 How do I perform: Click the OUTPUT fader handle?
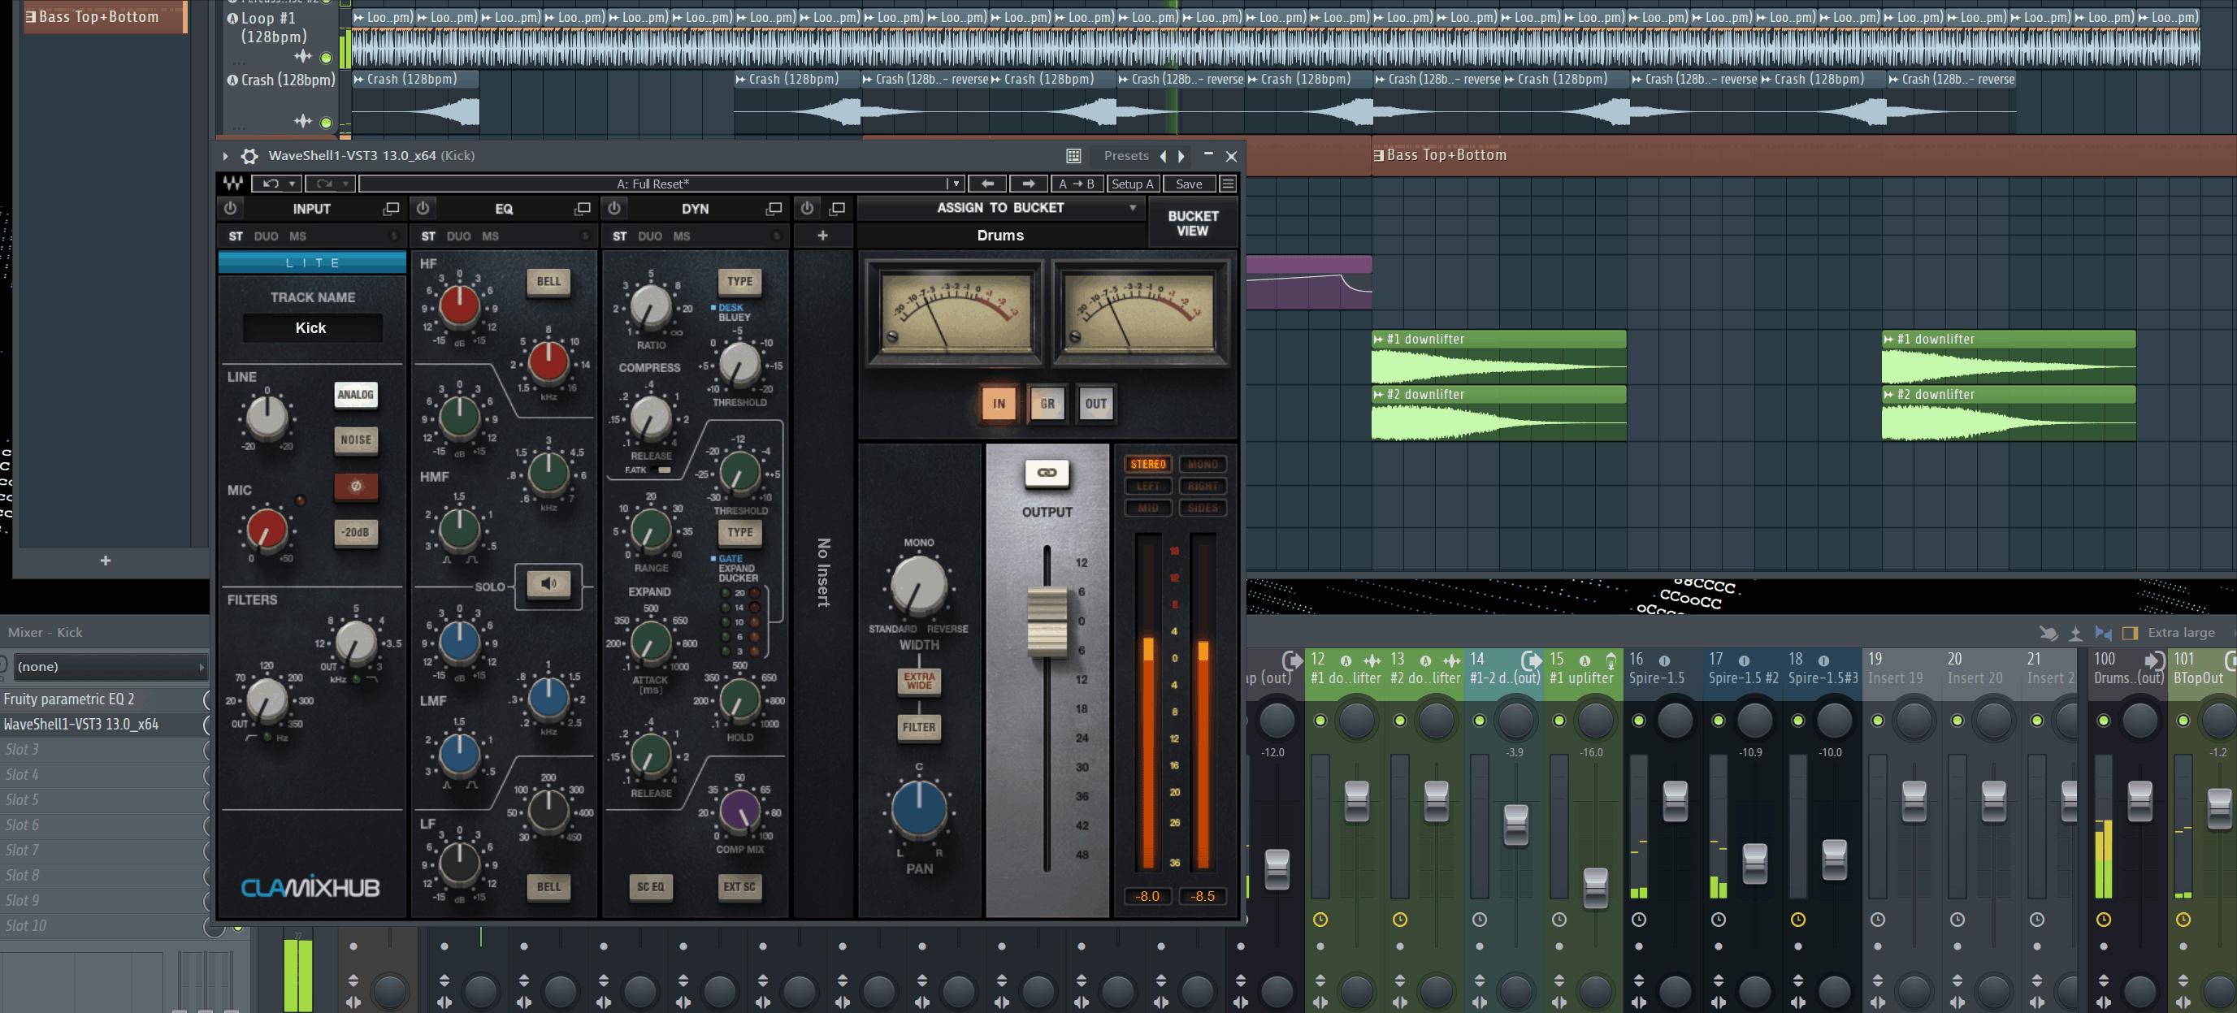coord(1047,622)
